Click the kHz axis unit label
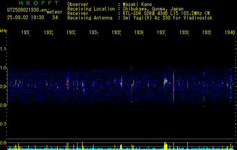 (x=4, y=31)
